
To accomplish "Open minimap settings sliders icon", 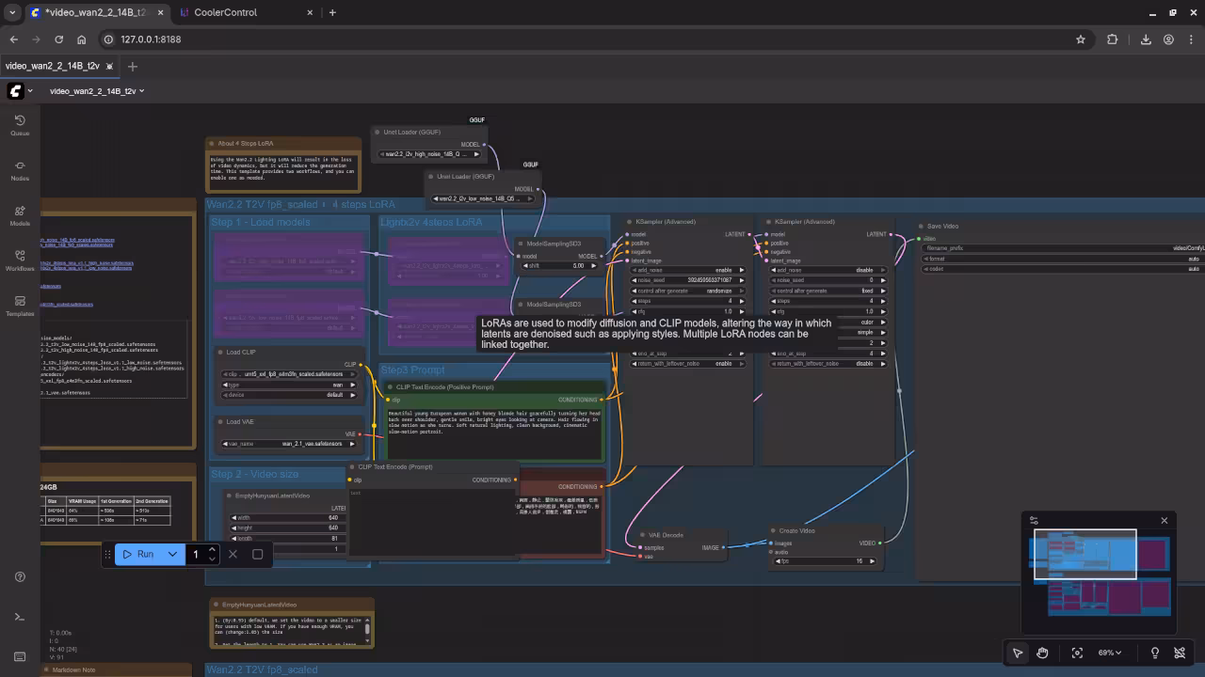I will tap(1034, 520).
